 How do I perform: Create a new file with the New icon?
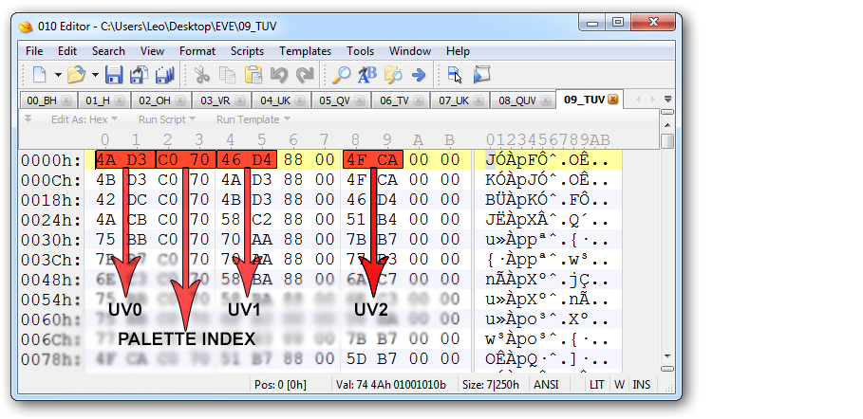pos(40,74)
